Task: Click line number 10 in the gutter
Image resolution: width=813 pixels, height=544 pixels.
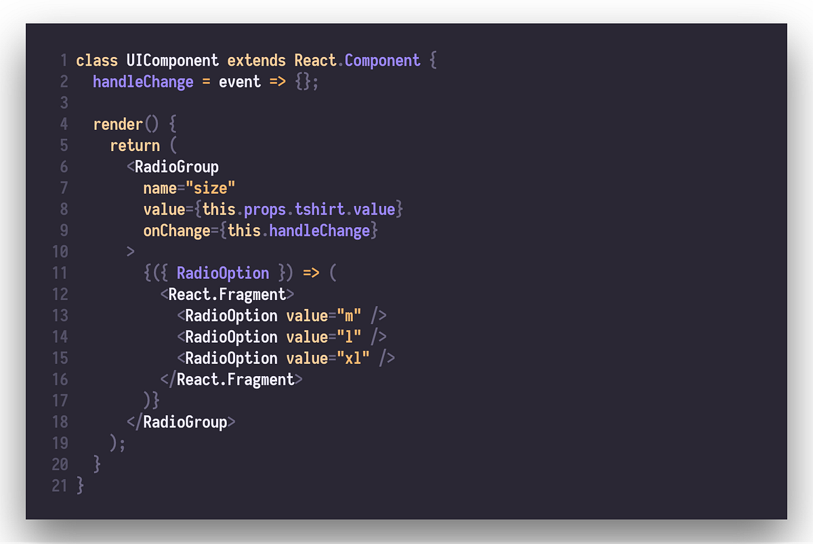Action: (60, 251)
